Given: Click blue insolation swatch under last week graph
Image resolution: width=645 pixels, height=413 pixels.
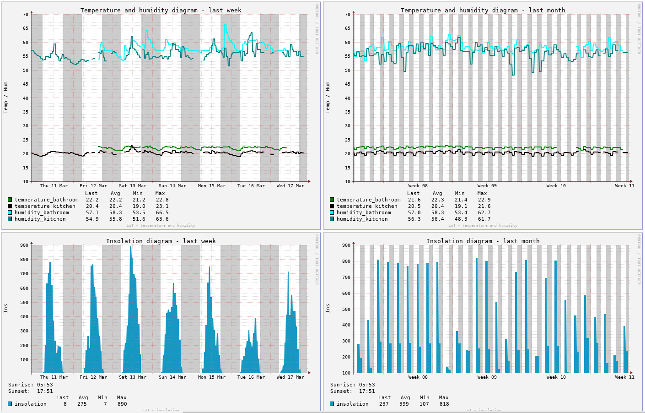Looking at the screenshot, I should tap(10, 404).
